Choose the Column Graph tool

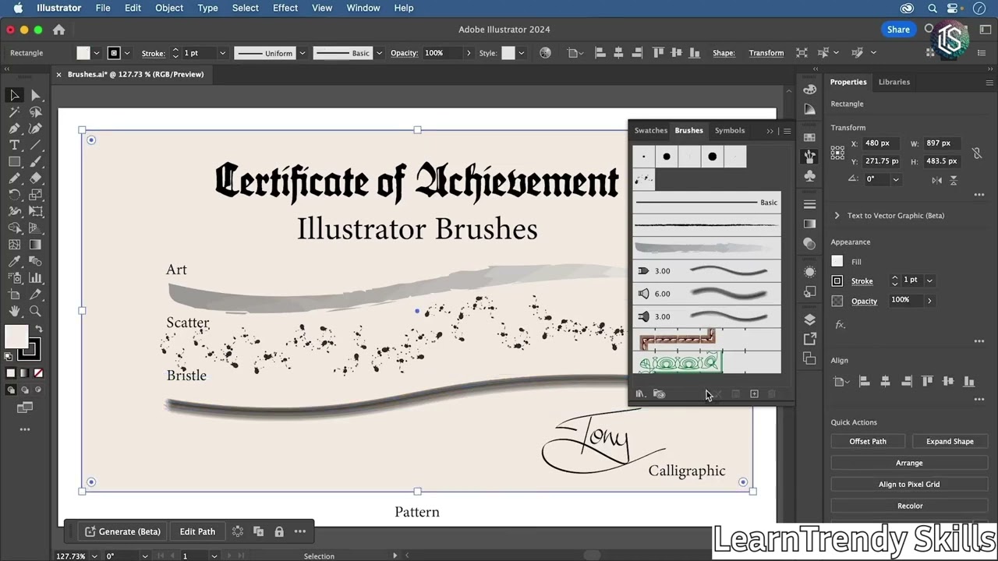(35, 278)
